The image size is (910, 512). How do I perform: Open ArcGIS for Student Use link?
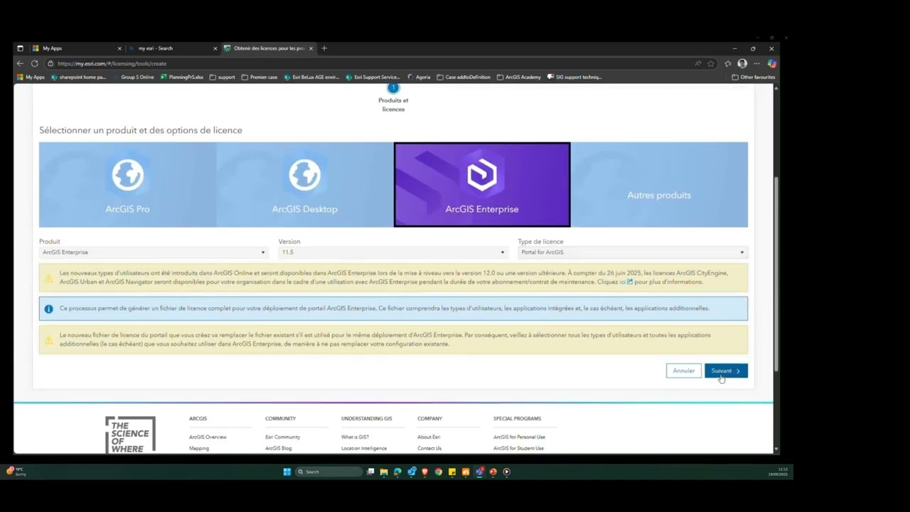coord(519,449)
